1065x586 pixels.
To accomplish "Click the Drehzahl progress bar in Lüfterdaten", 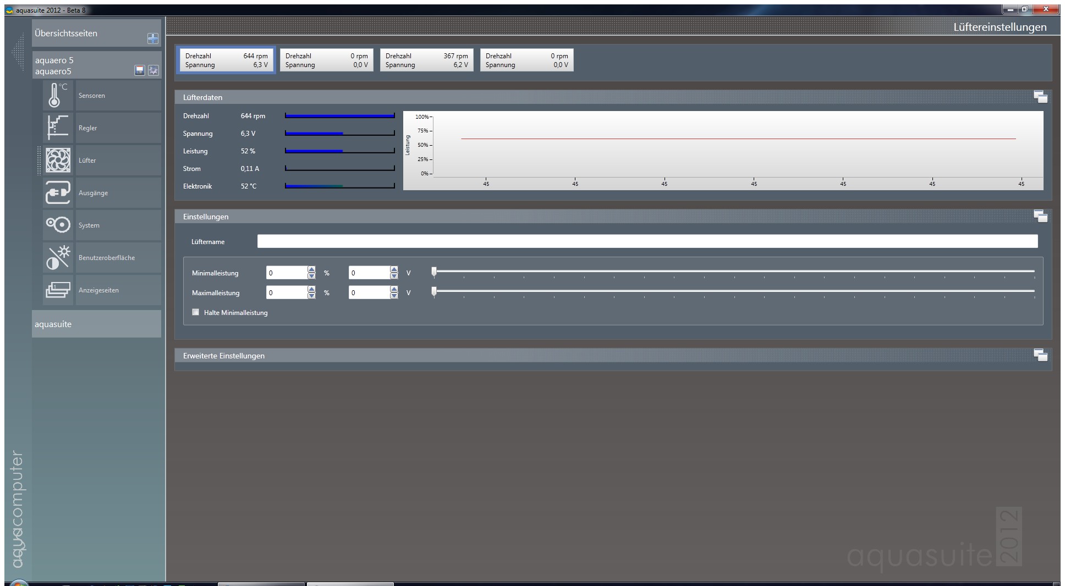I will pos(340,116).
